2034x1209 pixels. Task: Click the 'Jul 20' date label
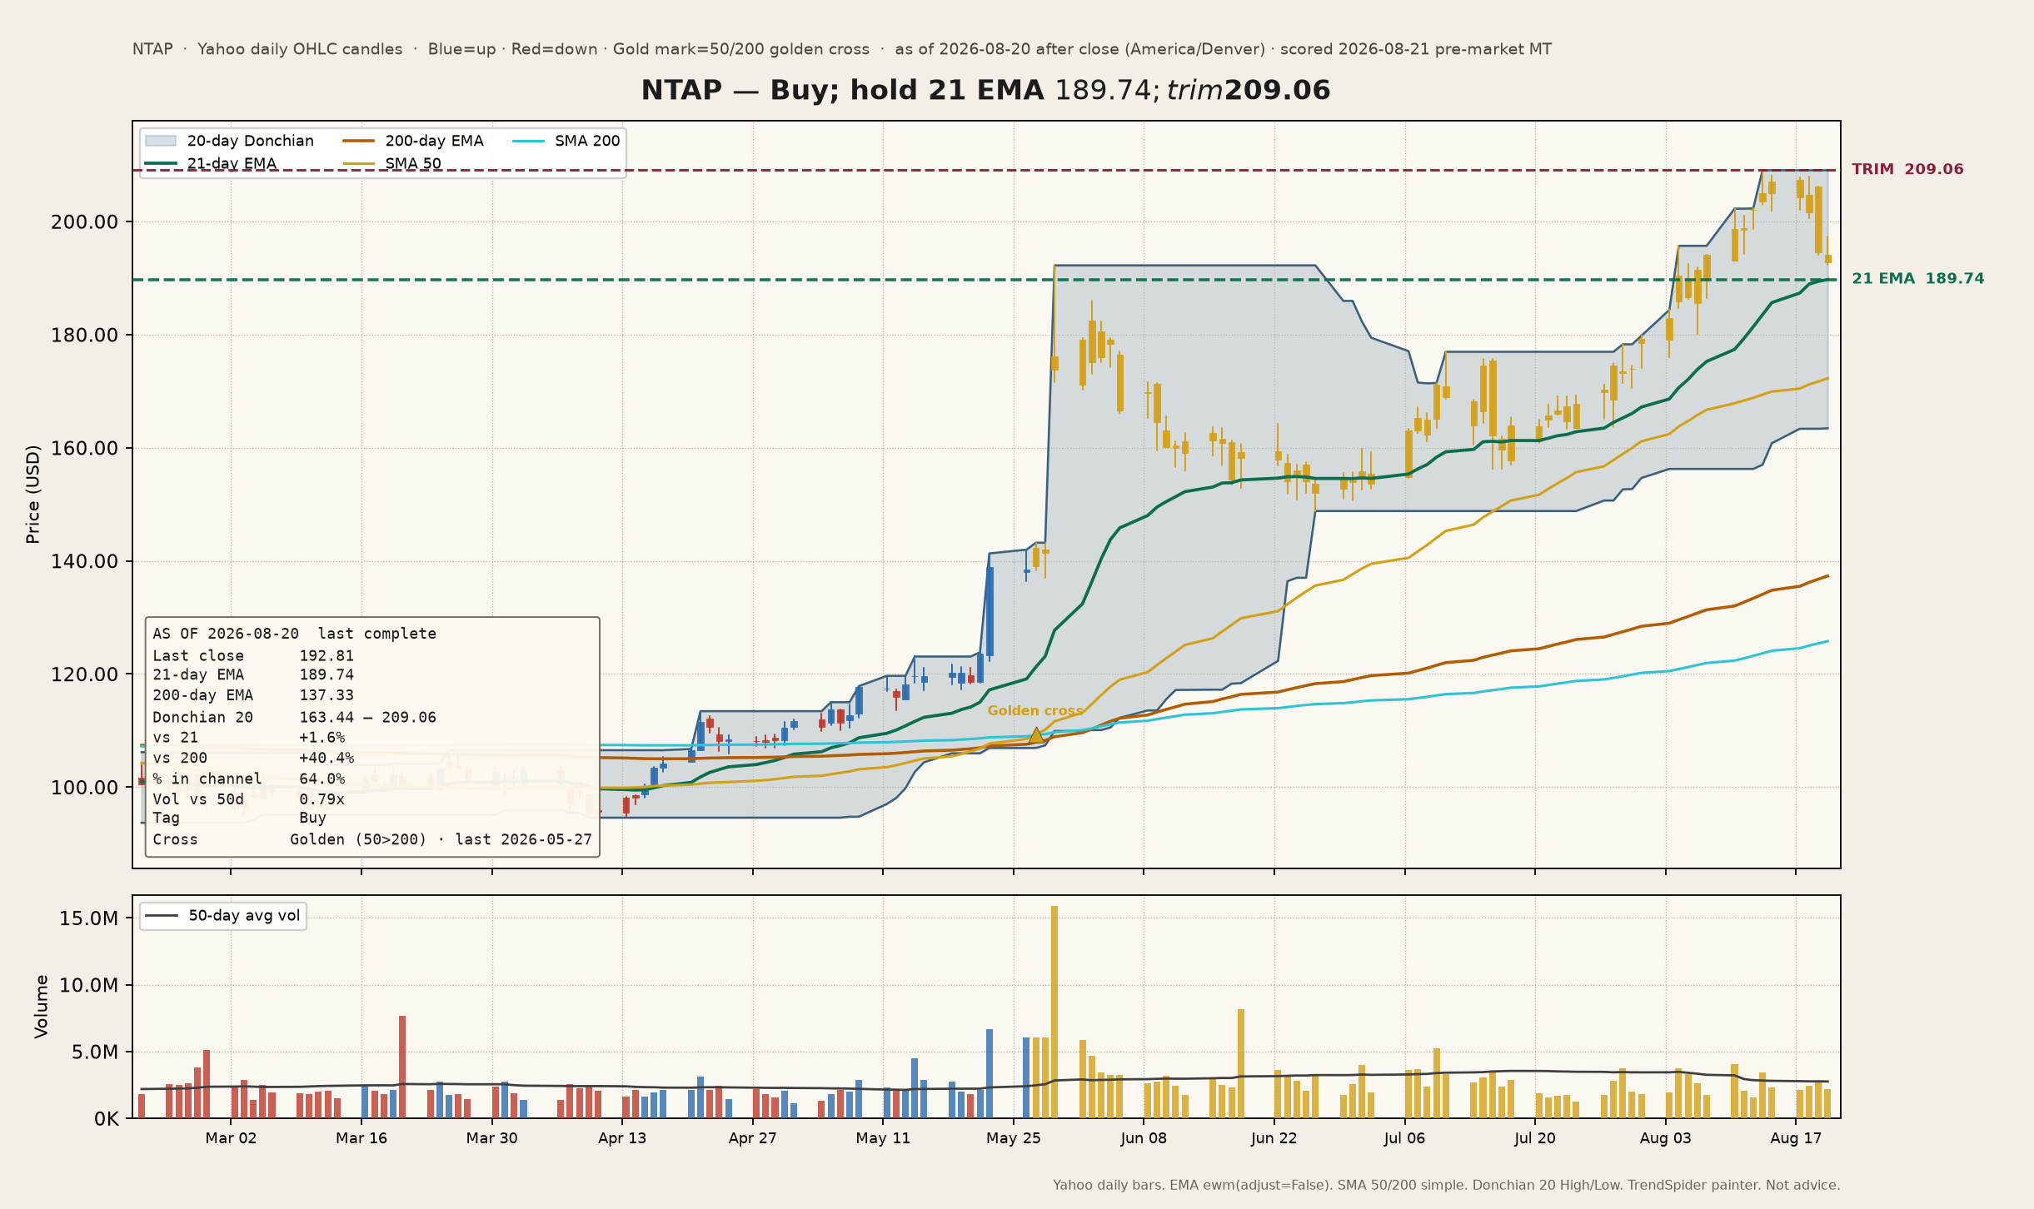click(1535, 1138)
